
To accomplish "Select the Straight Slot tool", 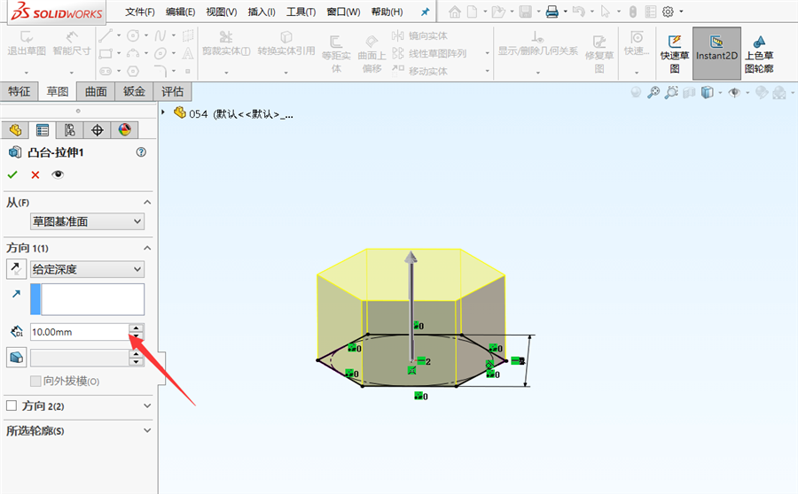I will coord(106,71).
